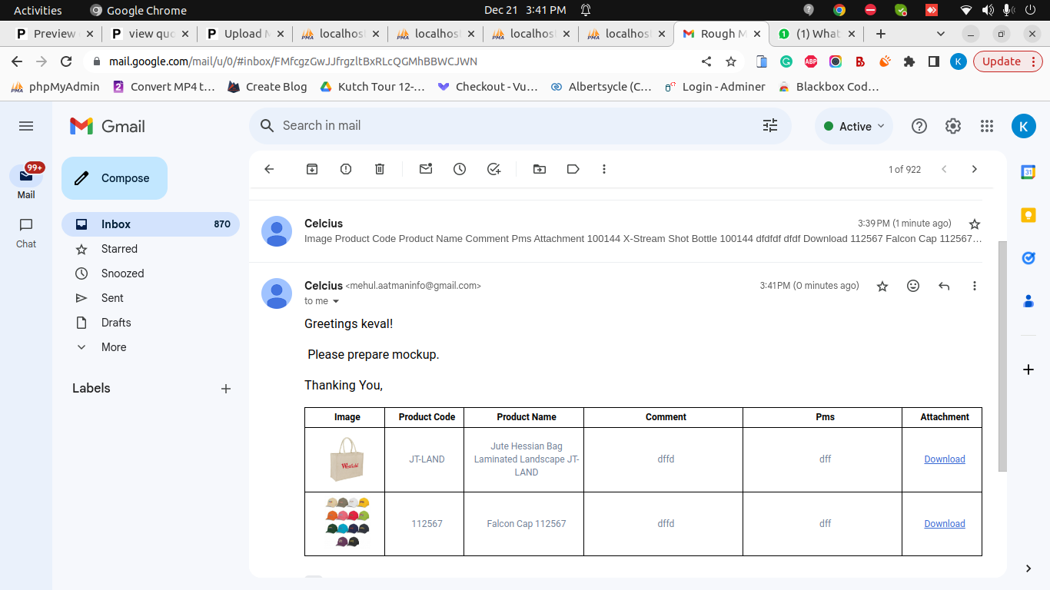Open the Active status dropdown
The height and width of the screenshot is (590, 1050).
(x=854, y=127)
